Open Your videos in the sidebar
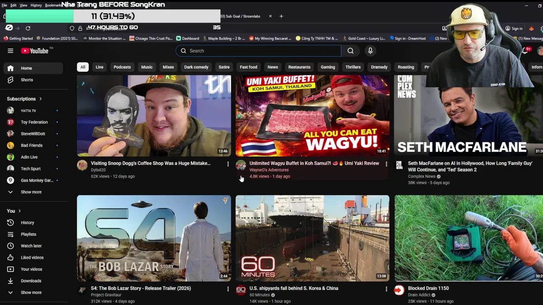Screen dimensions: 543x305 pyautogui.click(x=33, y=269)
